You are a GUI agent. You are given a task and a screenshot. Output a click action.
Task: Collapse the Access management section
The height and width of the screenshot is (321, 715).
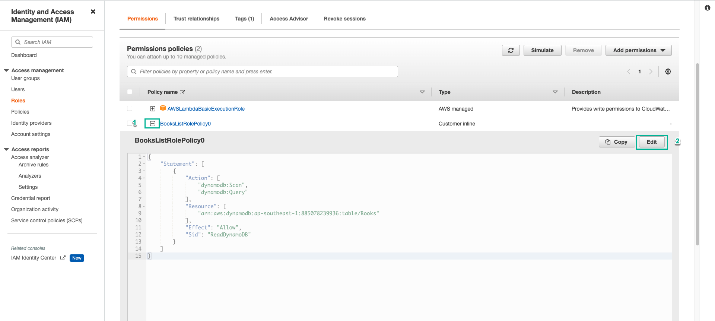(x=6, y=70)
